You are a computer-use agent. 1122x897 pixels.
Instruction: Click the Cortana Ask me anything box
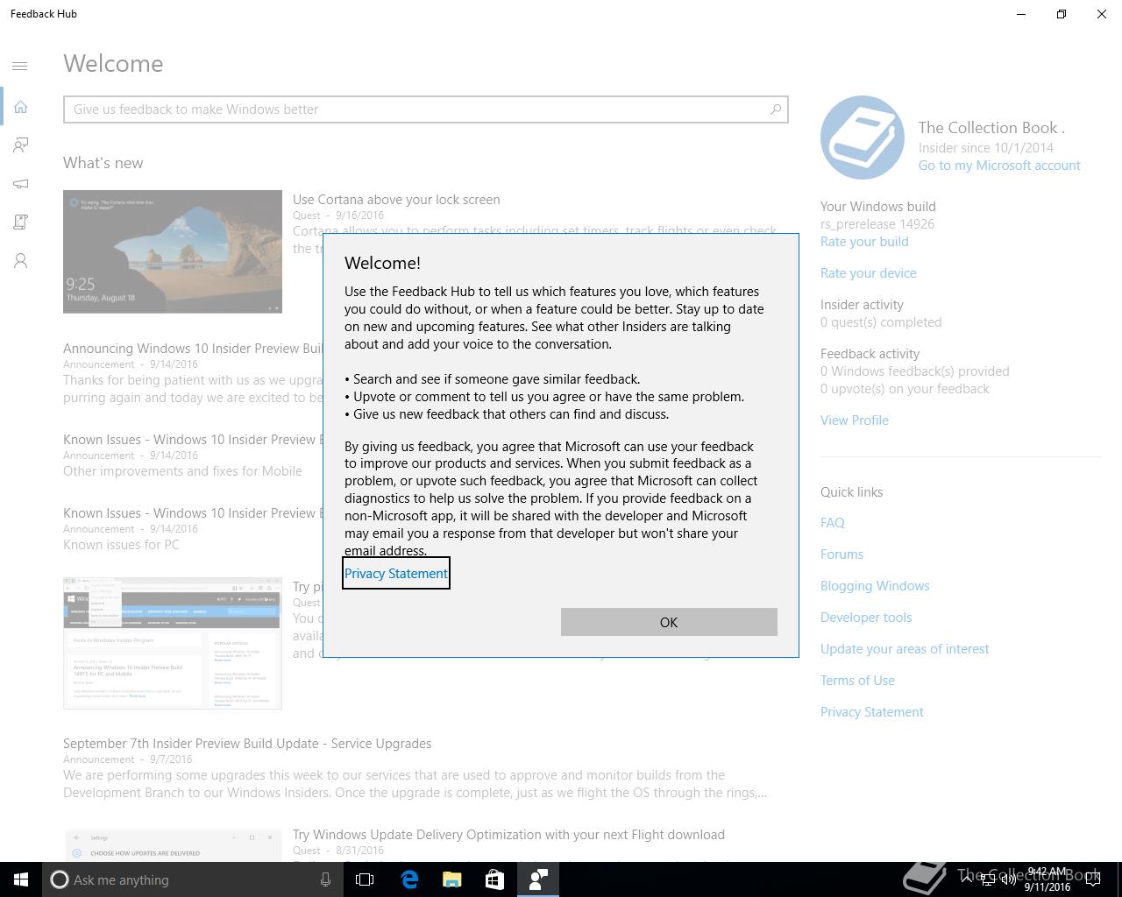pyautogui.click(x=191, y=879)
